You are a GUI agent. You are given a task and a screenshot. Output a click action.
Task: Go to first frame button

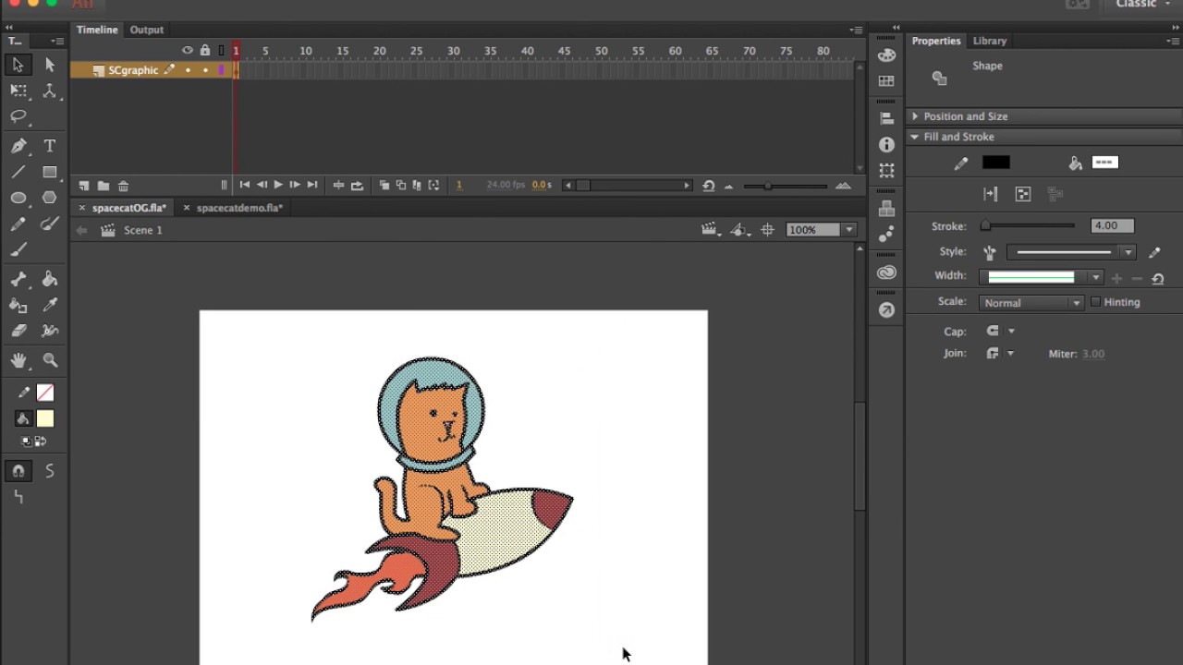(244, 186)
